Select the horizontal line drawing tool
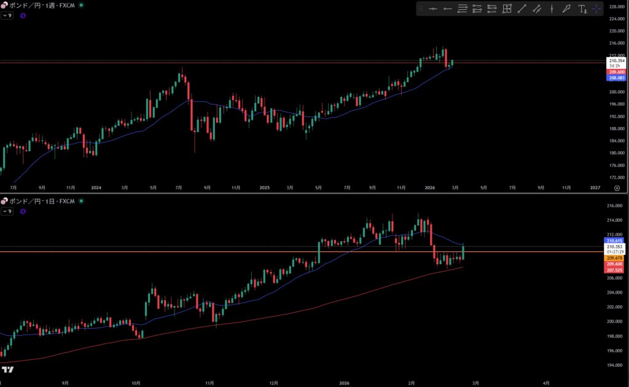The height and width of the screenshot is (387, 629). coord(432,9)
